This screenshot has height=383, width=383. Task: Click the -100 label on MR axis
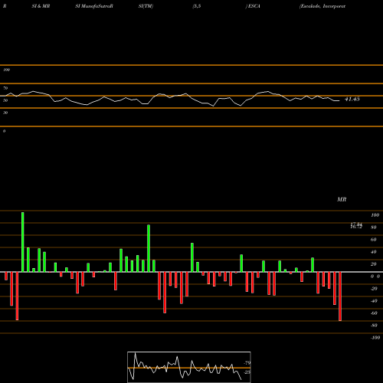tap(375, 338)
